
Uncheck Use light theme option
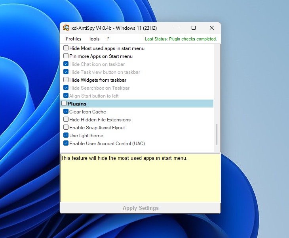pyautogui.click(x=66, y=135)
